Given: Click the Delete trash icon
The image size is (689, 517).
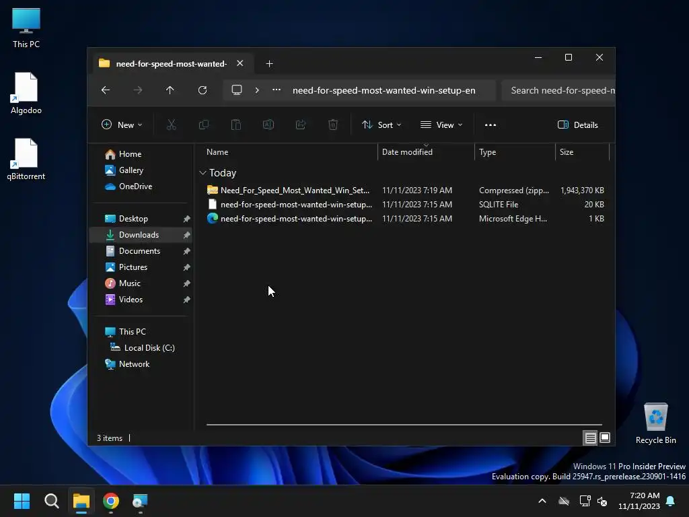Looking at the screenshot, I should pos(333,125).
